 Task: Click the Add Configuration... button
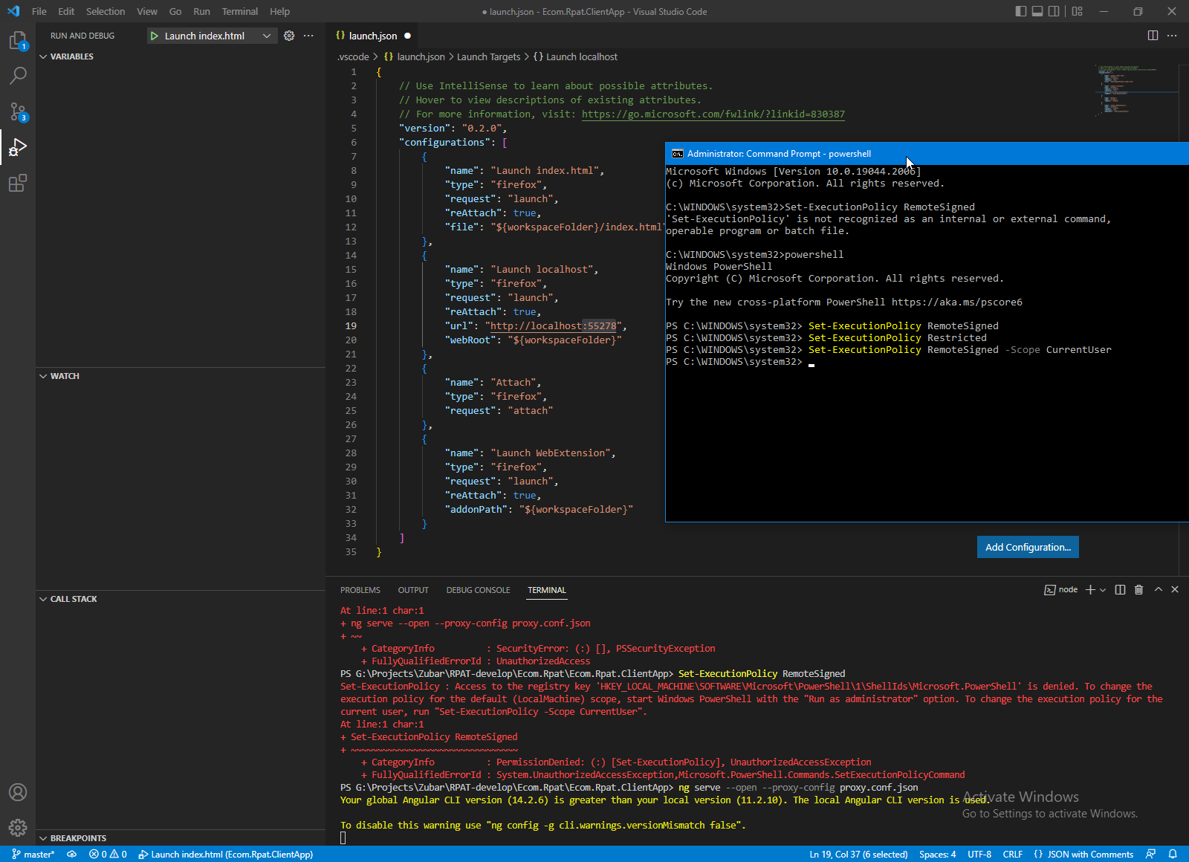pos(1028,547)
